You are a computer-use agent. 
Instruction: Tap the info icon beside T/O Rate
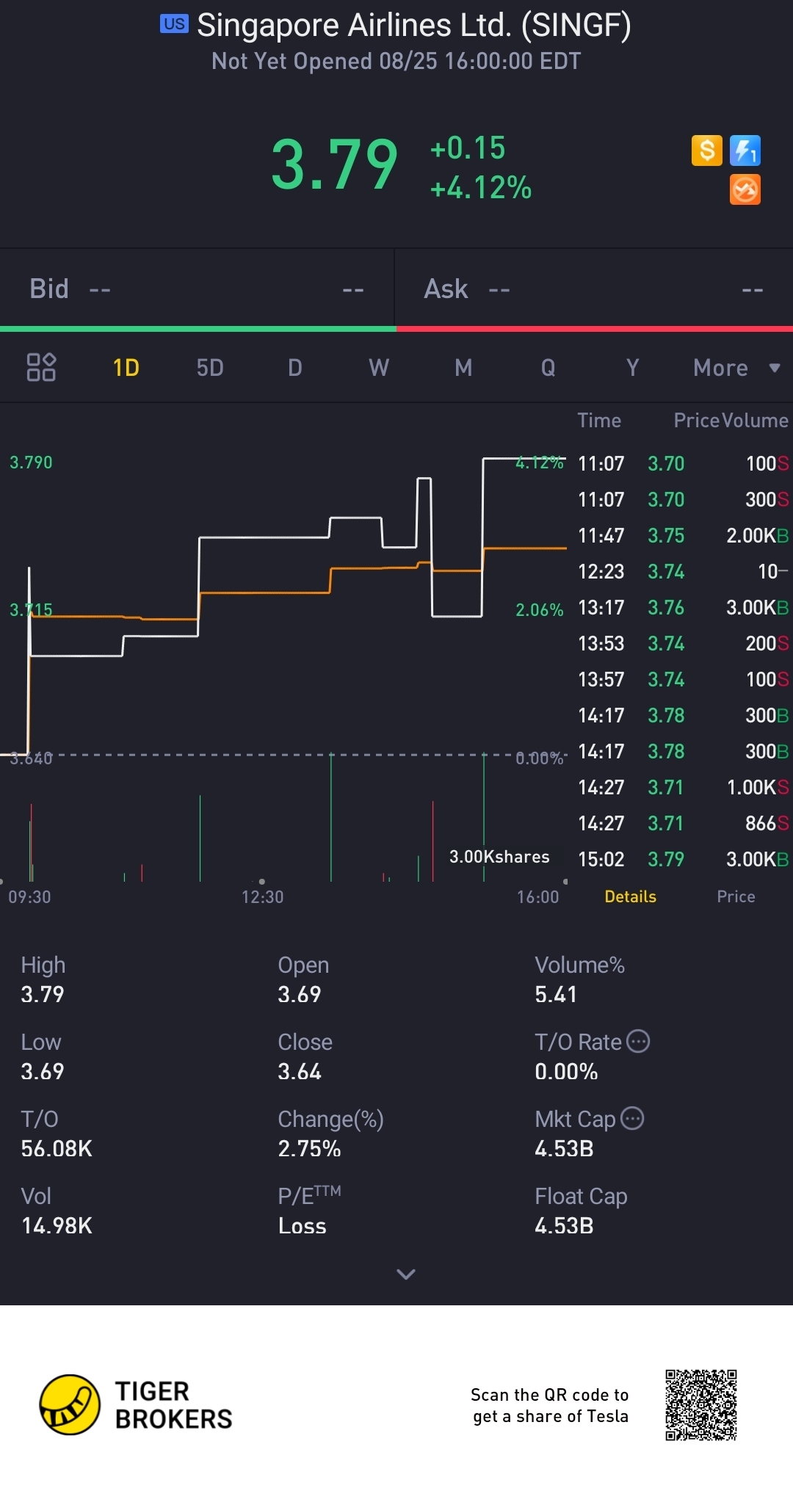638,1041
